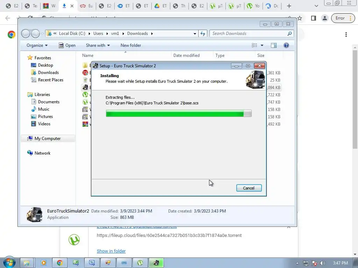Open uTorrent from the taskbar
Viewport: 358px width, 268px height.
tap(140, 263)
